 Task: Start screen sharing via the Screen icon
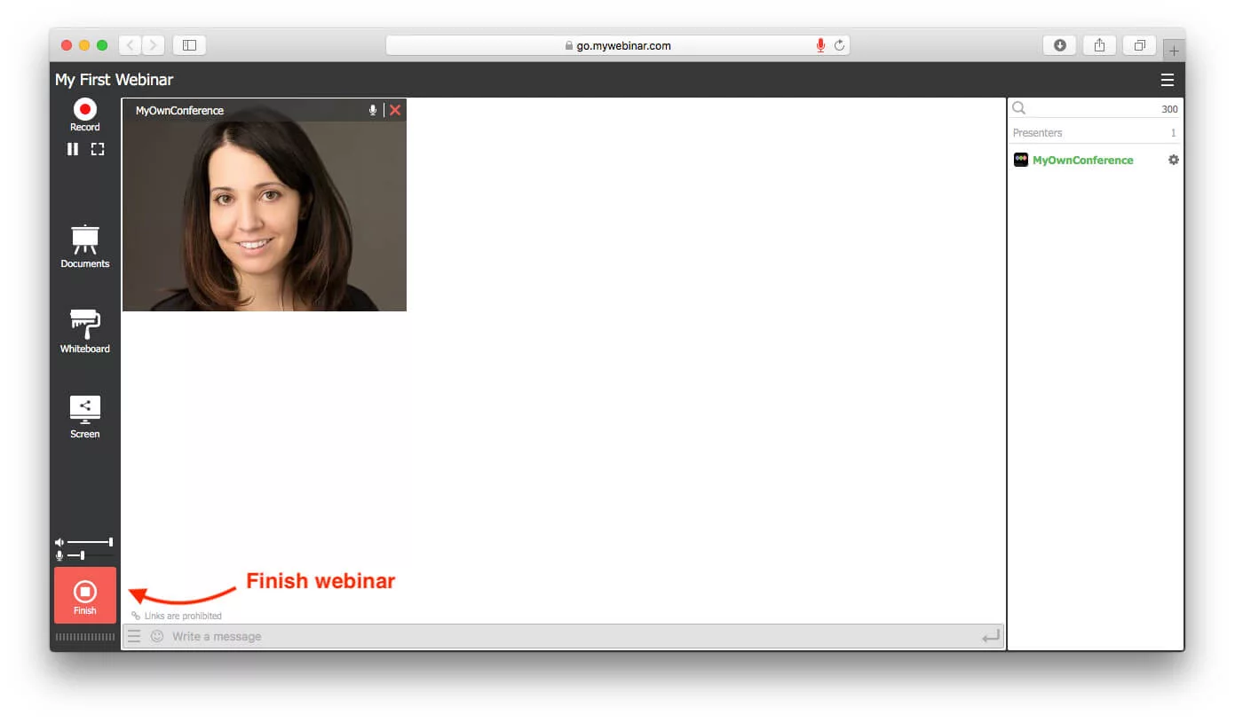(x=84, y=415)
